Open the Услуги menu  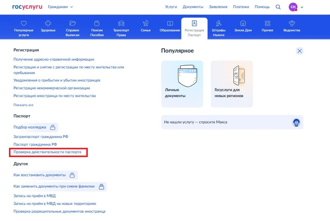click(171, 7)
